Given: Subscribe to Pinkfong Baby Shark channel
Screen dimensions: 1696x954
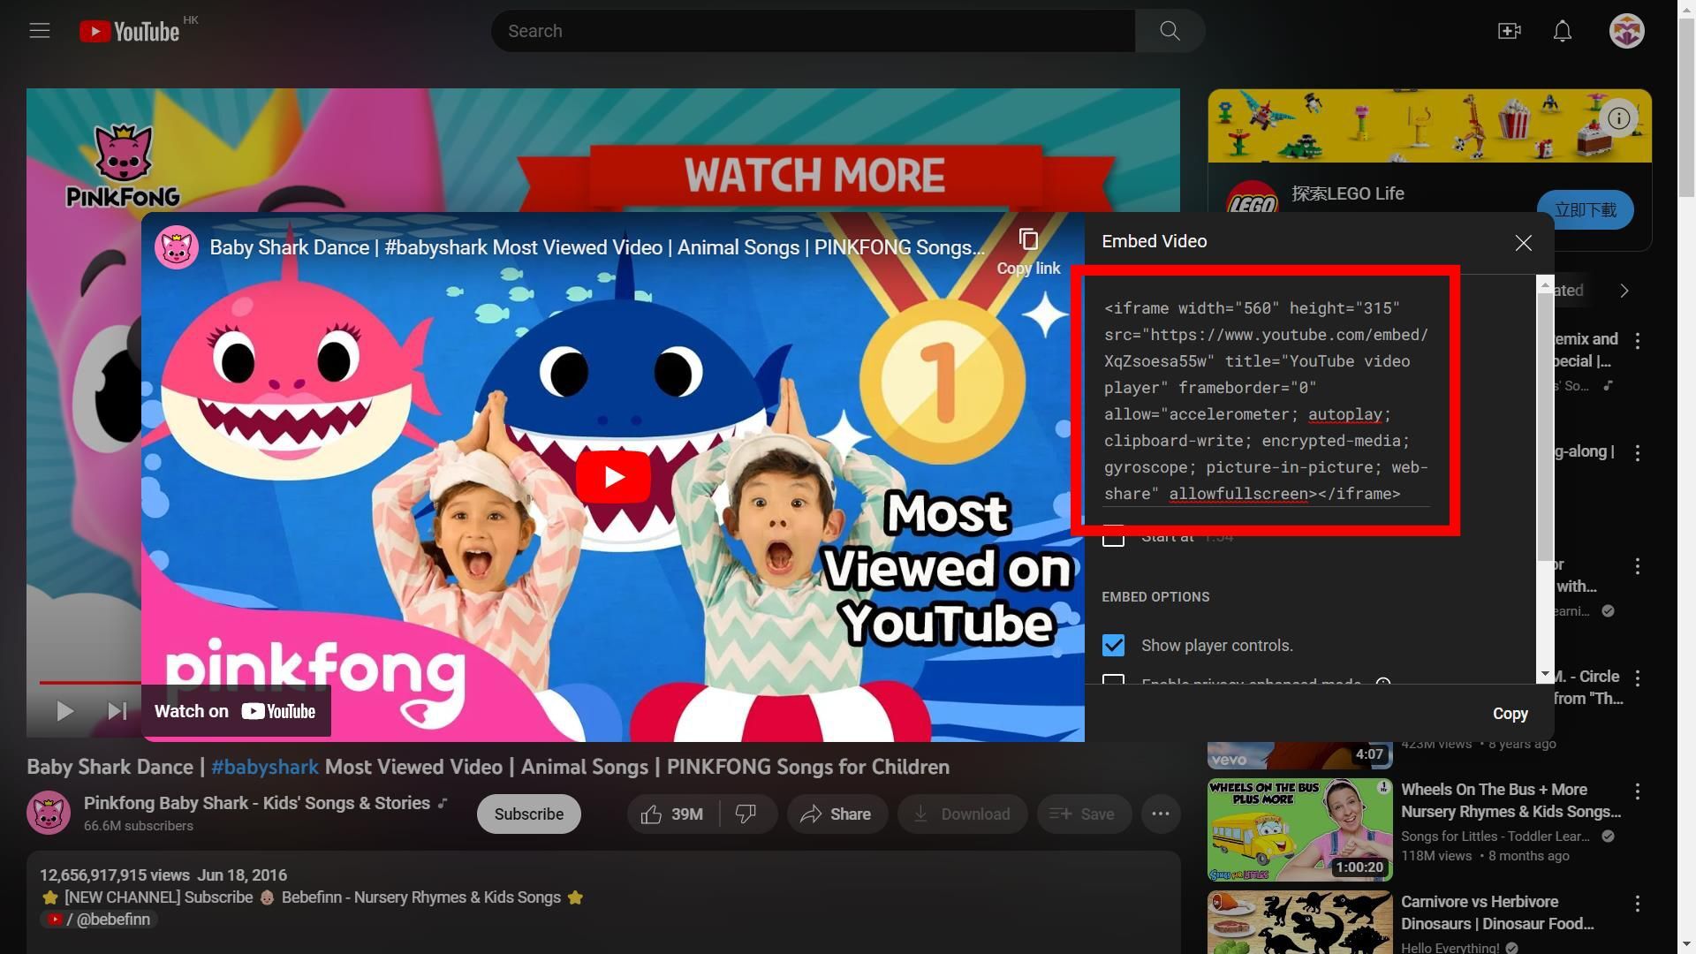Looking at the screenshot, I should (x=528, y=814).
